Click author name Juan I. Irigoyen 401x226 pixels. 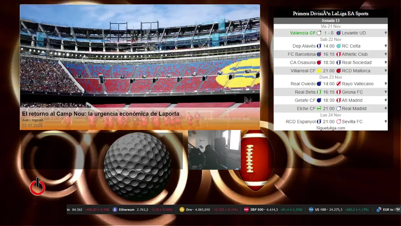tap(33, 120)
